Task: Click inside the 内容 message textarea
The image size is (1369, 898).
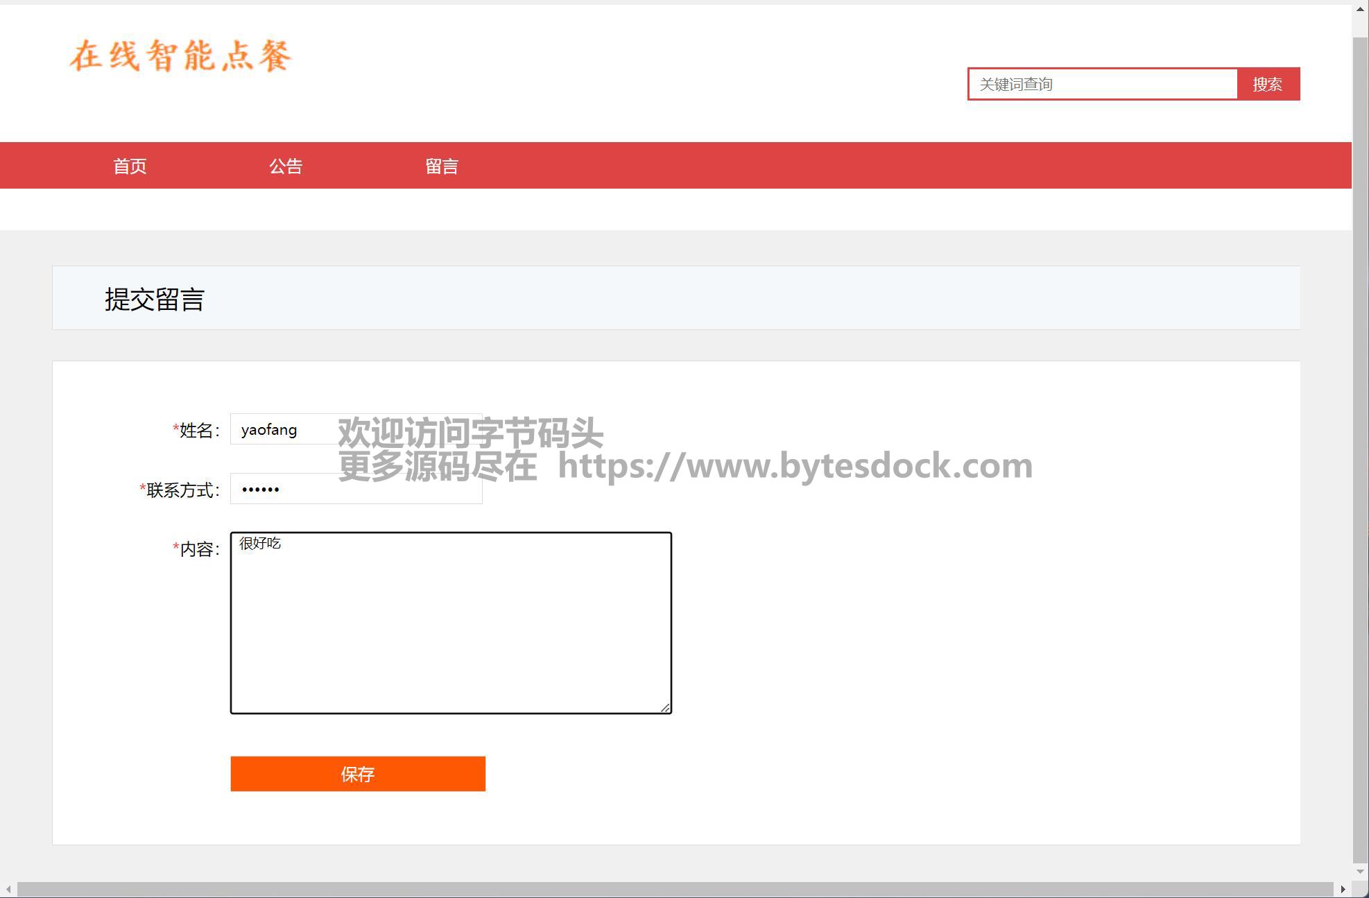Action: pyautogui.click(x=451, y=623)
